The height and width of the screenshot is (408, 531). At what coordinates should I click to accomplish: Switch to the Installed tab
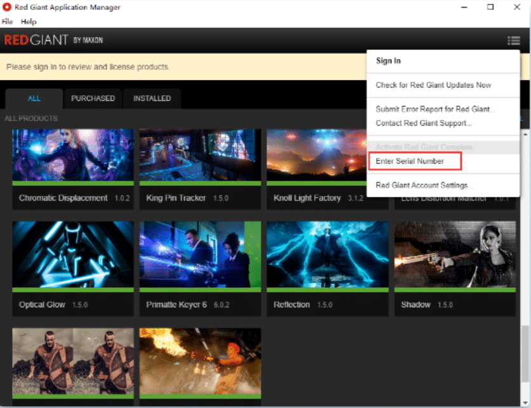coord(152,98)
